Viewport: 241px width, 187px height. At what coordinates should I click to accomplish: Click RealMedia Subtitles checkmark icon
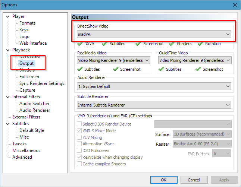pos(80,69)
